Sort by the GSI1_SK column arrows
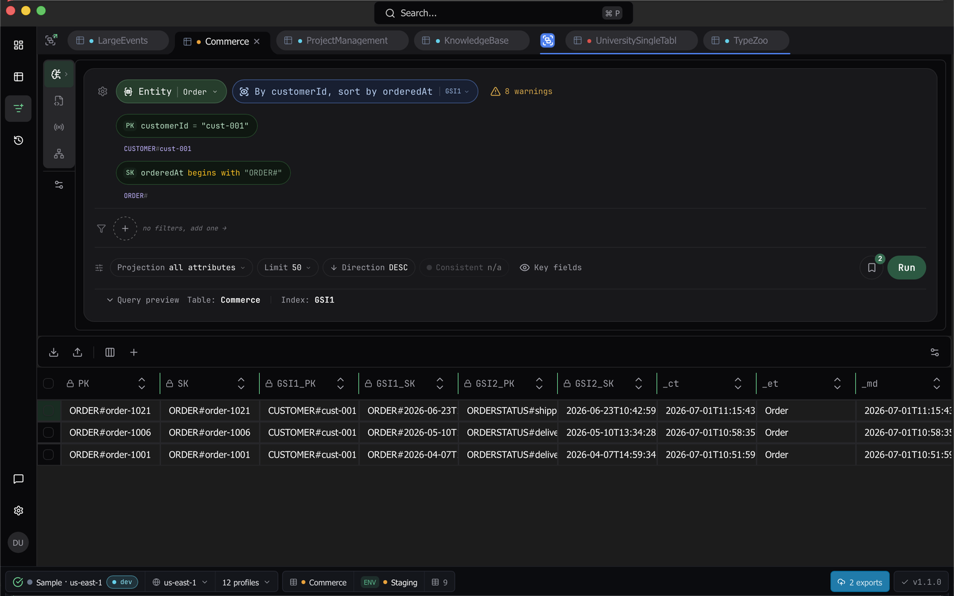 (440, 383)
